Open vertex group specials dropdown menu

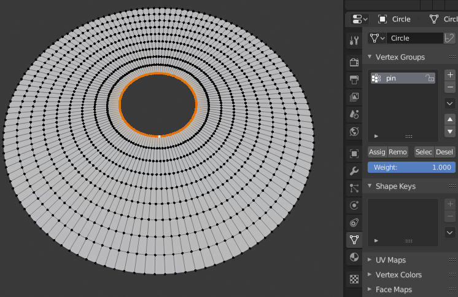tap(450, 103)
